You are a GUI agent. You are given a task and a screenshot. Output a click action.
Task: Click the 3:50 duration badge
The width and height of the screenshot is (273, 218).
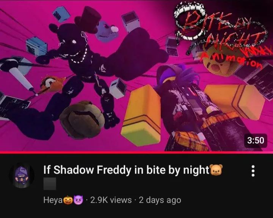pyautogui.click(x=256, y=140)
